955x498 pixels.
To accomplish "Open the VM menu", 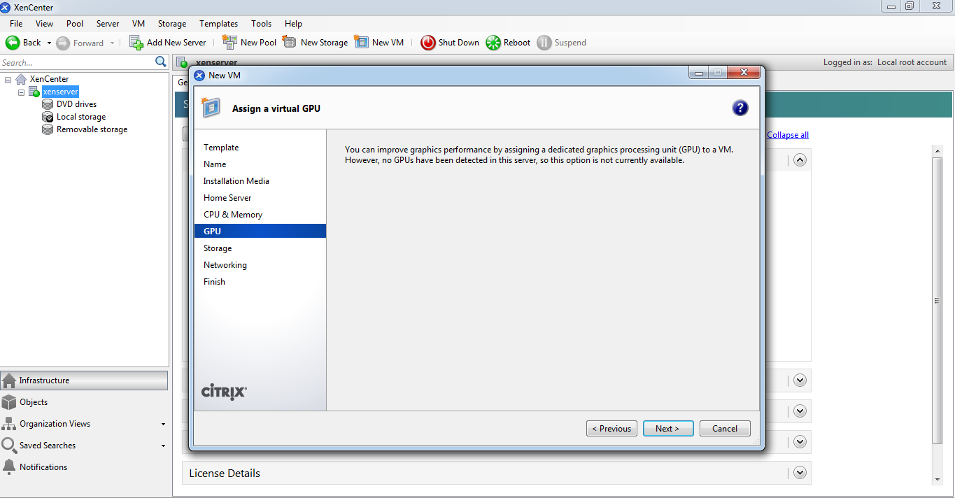I will [139, 24].
